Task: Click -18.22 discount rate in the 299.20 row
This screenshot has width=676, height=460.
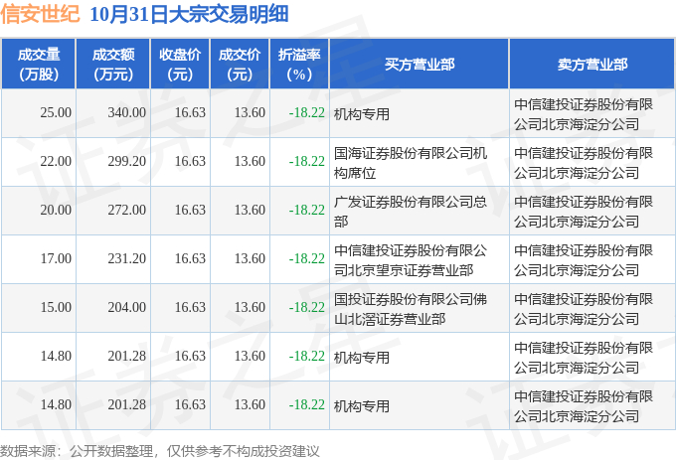Action: click(306, 162)
